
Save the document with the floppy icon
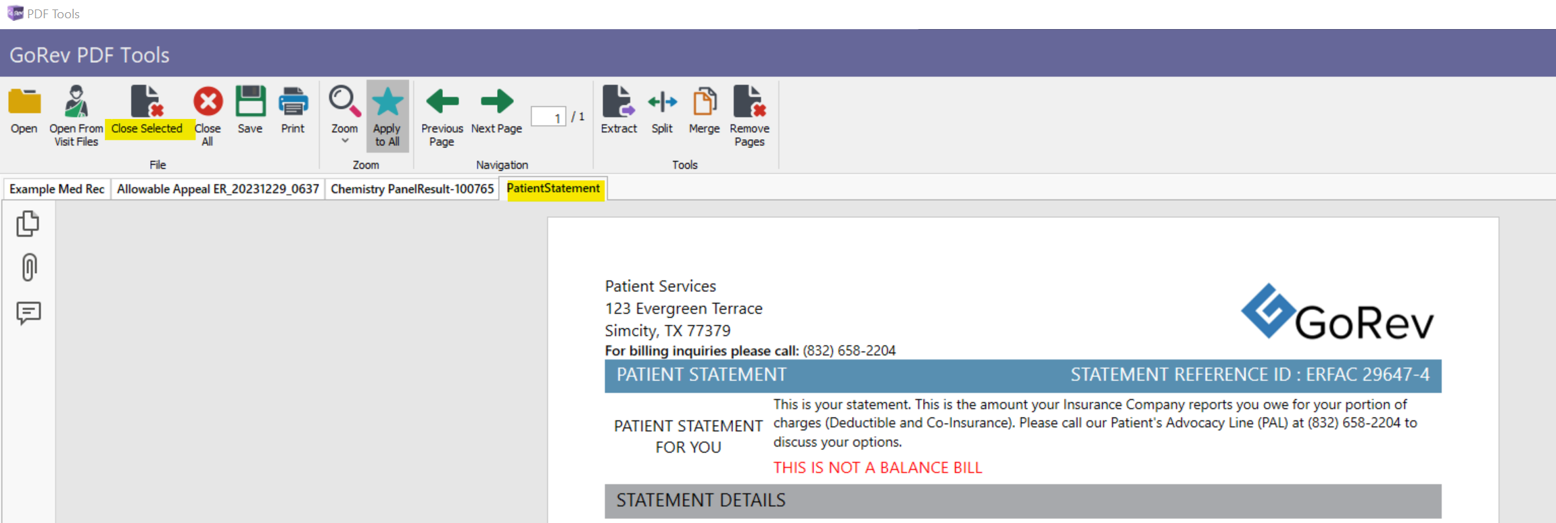pos(250,102)
